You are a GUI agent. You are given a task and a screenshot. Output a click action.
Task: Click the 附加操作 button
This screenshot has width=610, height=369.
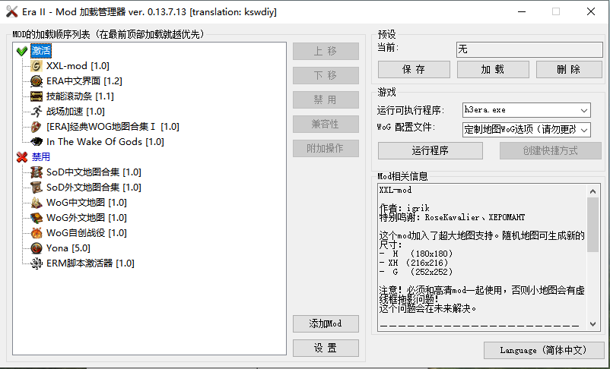coord(326,148)
